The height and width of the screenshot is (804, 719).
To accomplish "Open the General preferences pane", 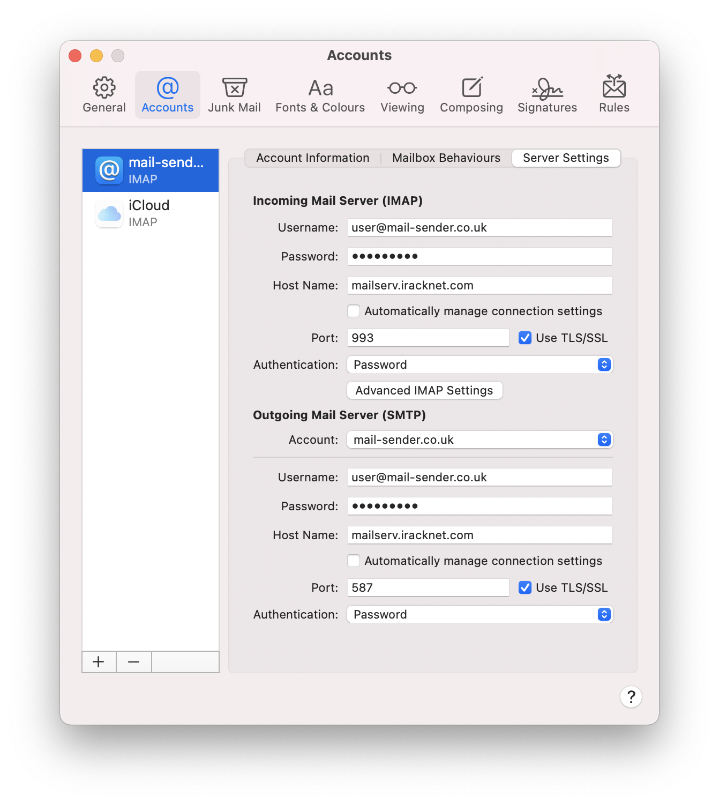I will click(x=104, y=95).
